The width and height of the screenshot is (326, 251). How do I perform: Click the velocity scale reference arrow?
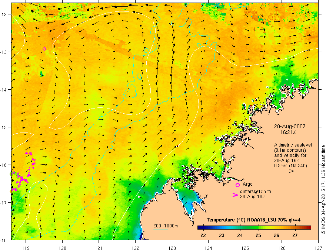pos(286,171)
